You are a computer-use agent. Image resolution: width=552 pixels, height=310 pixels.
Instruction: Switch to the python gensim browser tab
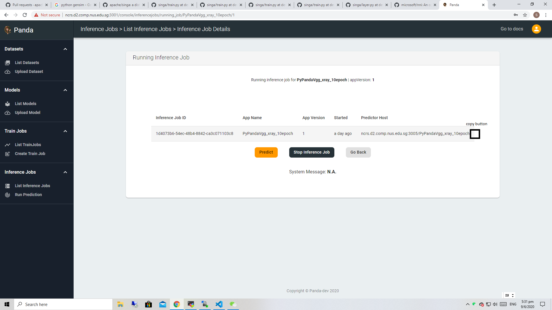pos(73,5)
